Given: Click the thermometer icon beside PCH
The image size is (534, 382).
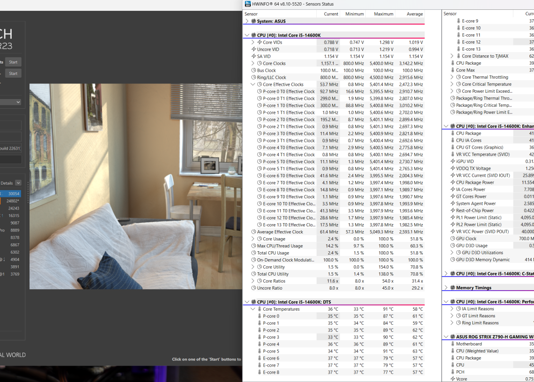Looking at the screenshot, I should [x=452, y=372].
